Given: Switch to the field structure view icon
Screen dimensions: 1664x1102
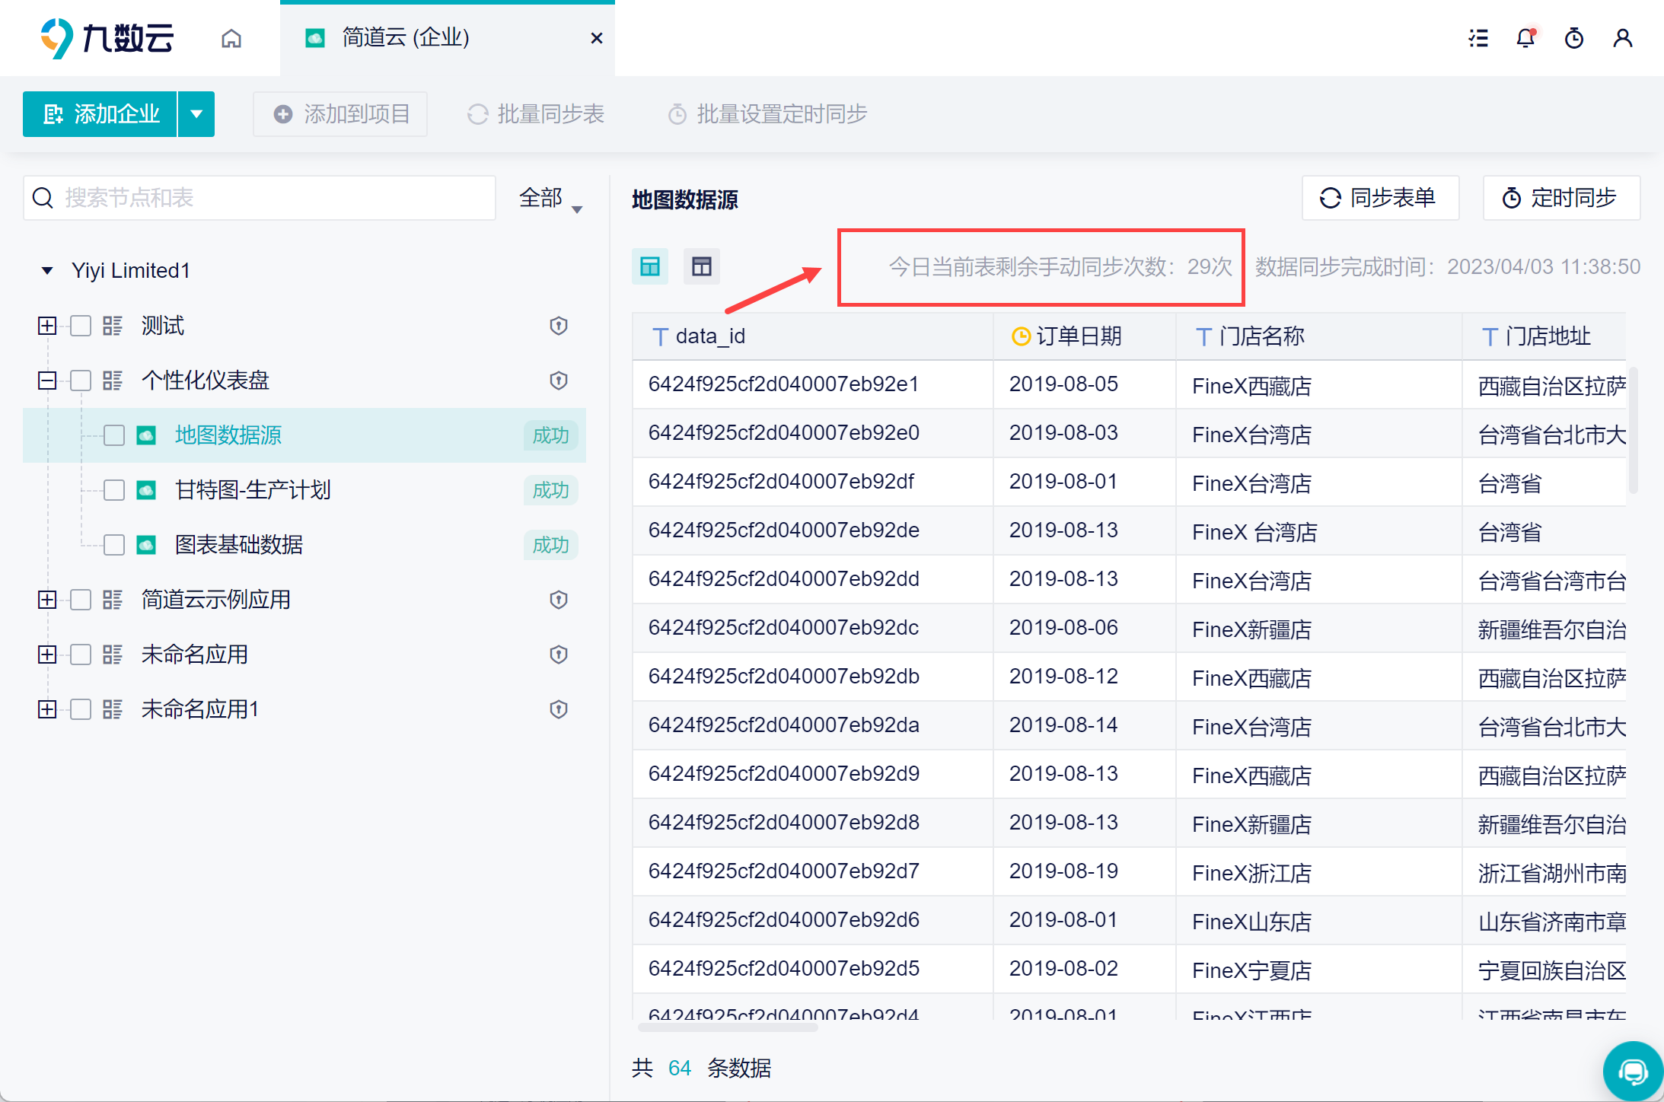Looking at the screenshot, I should coord(701,266).
